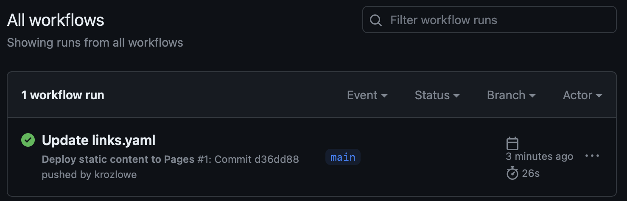Viewport: 627px width, 201px height.
Task: Expand the Branch filter dropdown
Action: (511, 95)
